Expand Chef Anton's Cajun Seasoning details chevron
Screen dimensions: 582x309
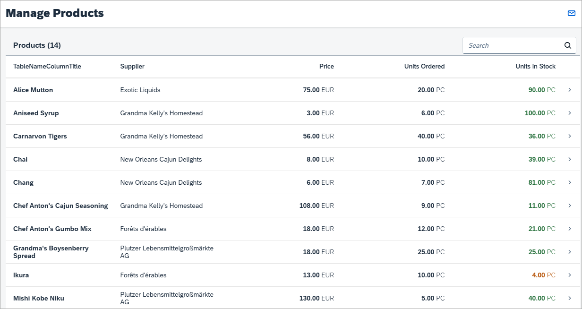(x=570, y=206)
